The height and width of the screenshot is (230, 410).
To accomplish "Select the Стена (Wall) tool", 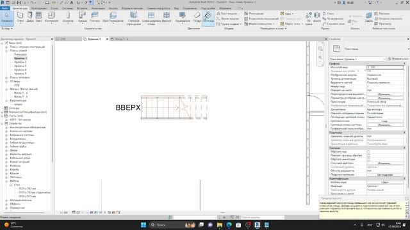I will [x=20, y=17].
